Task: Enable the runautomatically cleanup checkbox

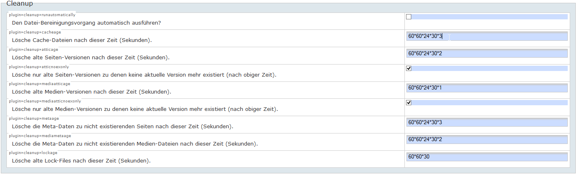Action: tap(409, 17)
